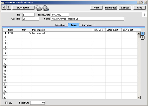Go to next record with right arrow

click(9, 7)
